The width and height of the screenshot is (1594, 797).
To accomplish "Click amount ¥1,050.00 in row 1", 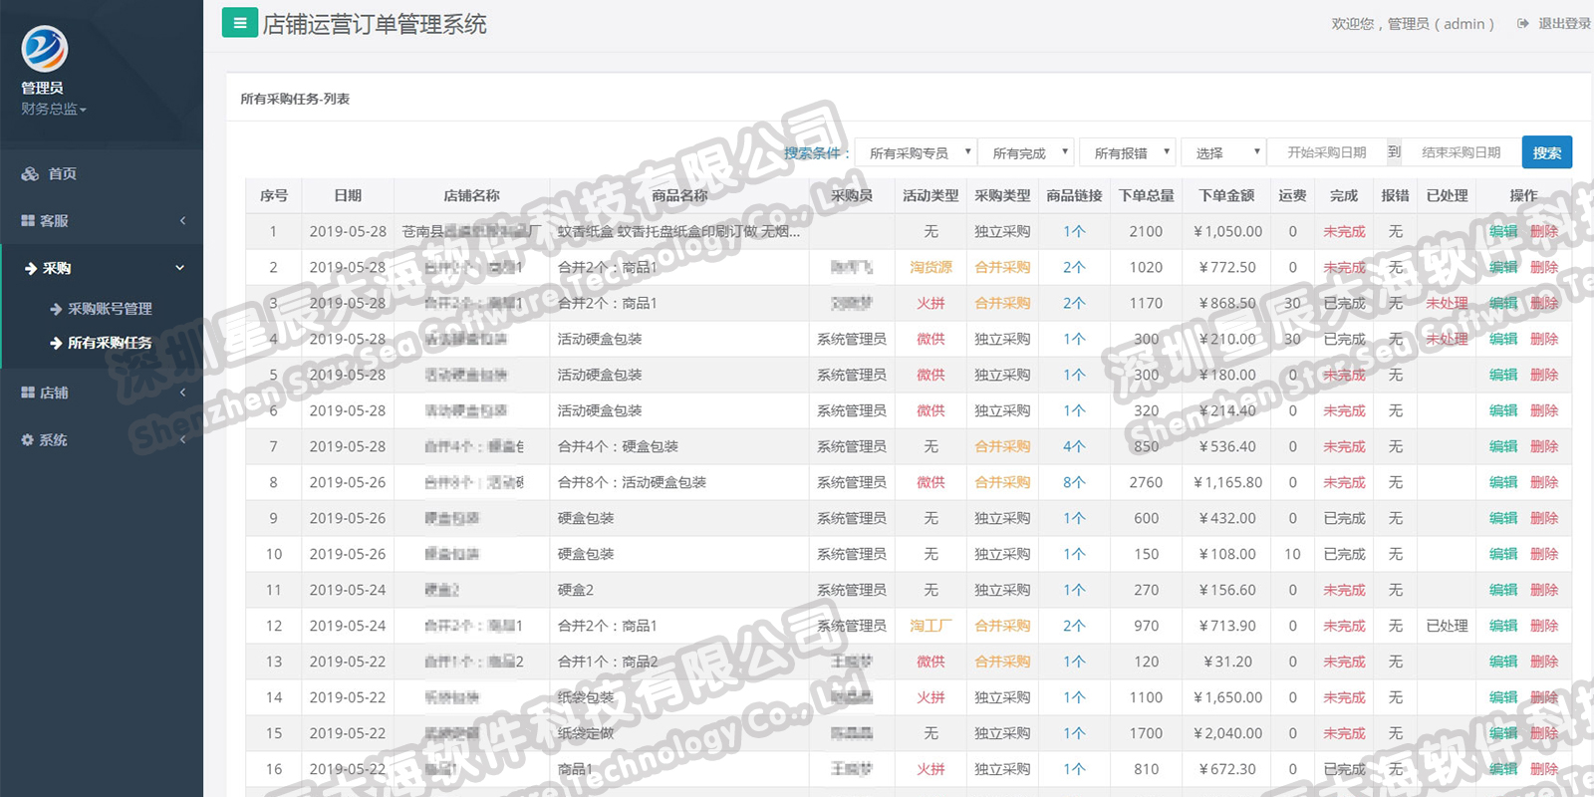I will coord(1227,231).
